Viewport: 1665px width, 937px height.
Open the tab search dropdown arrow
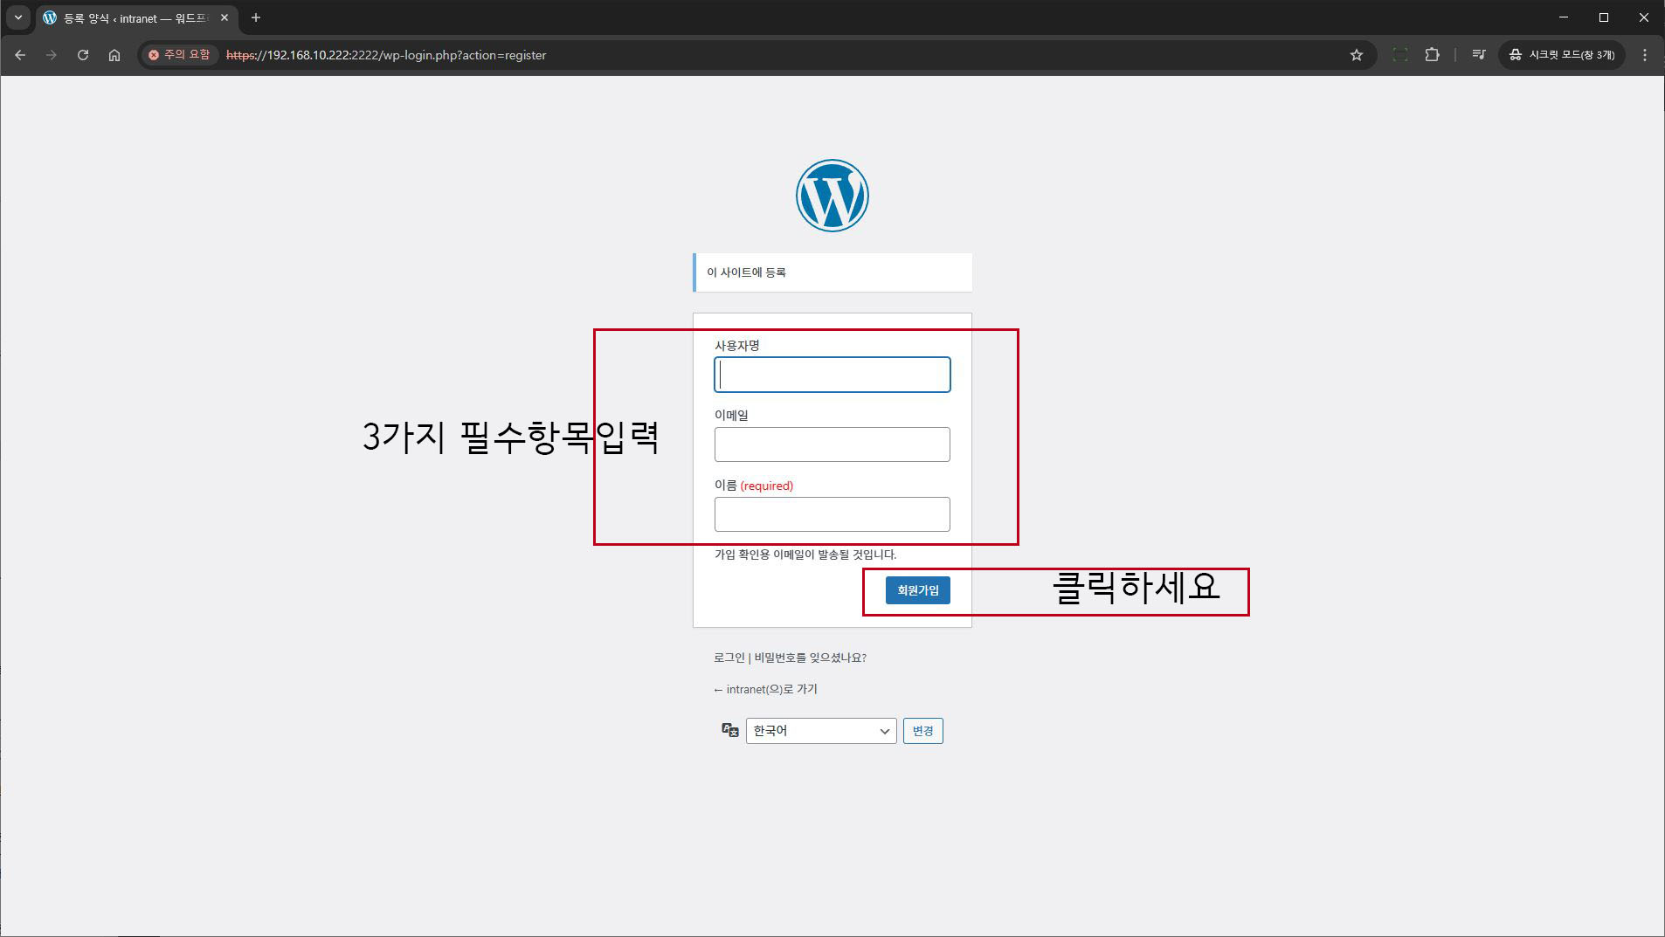(17, 17)
